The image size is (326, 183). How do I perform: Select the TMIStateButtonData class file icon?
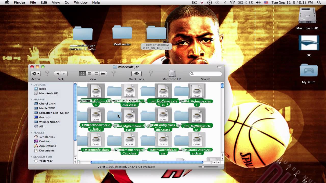[197, 140]
